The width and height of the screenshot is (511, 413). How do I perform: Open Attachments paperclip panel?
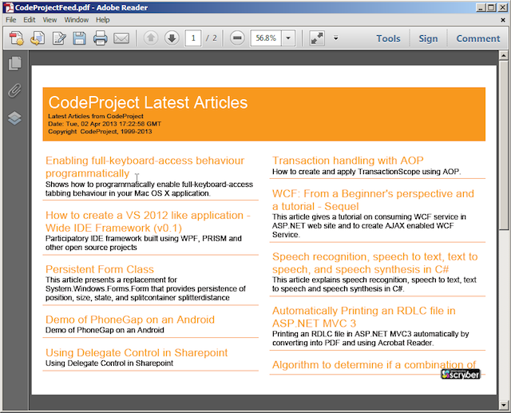click(14, 90)
